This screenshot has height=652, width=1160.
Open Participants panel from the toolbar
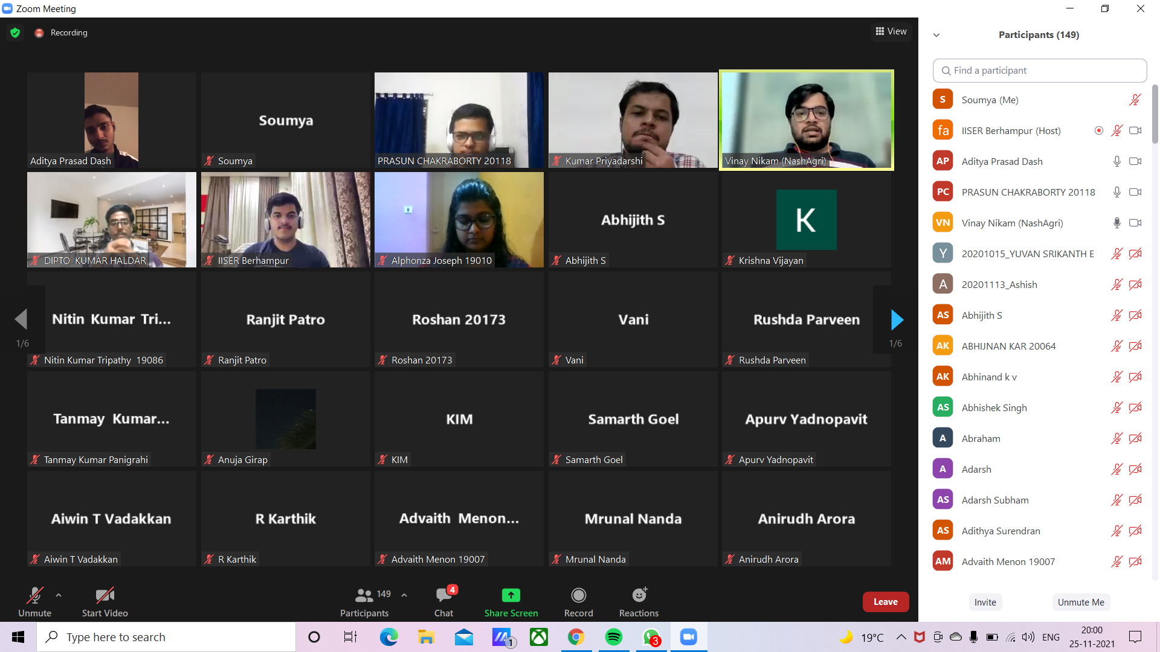click(364, 602)
